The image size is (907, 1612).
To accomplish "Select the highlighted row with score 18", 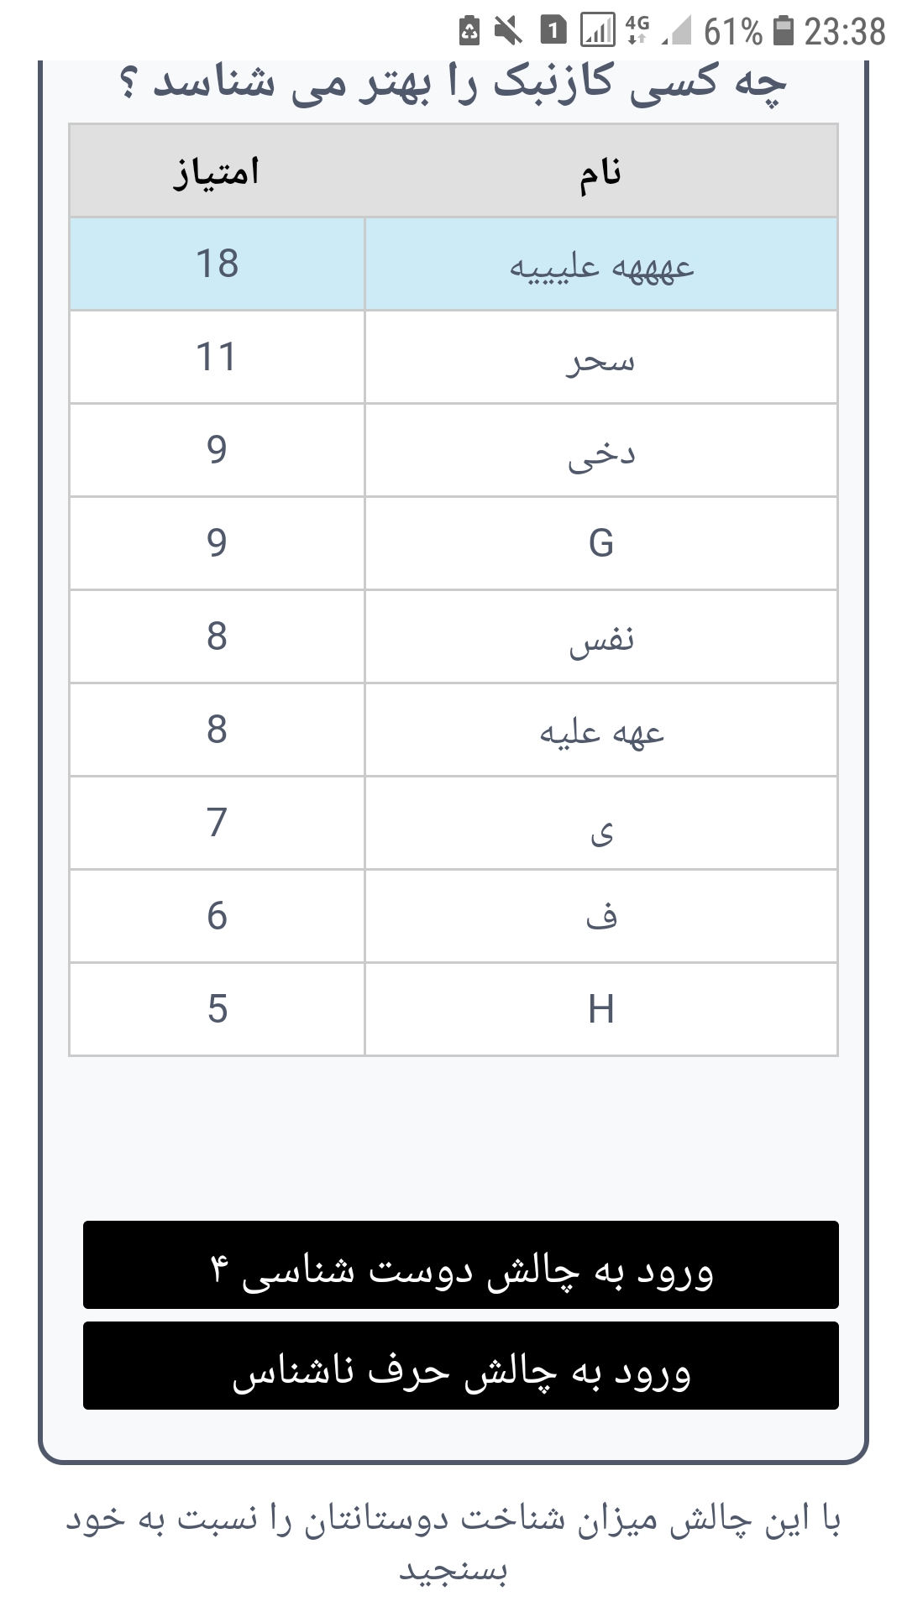I will [453, 264].
